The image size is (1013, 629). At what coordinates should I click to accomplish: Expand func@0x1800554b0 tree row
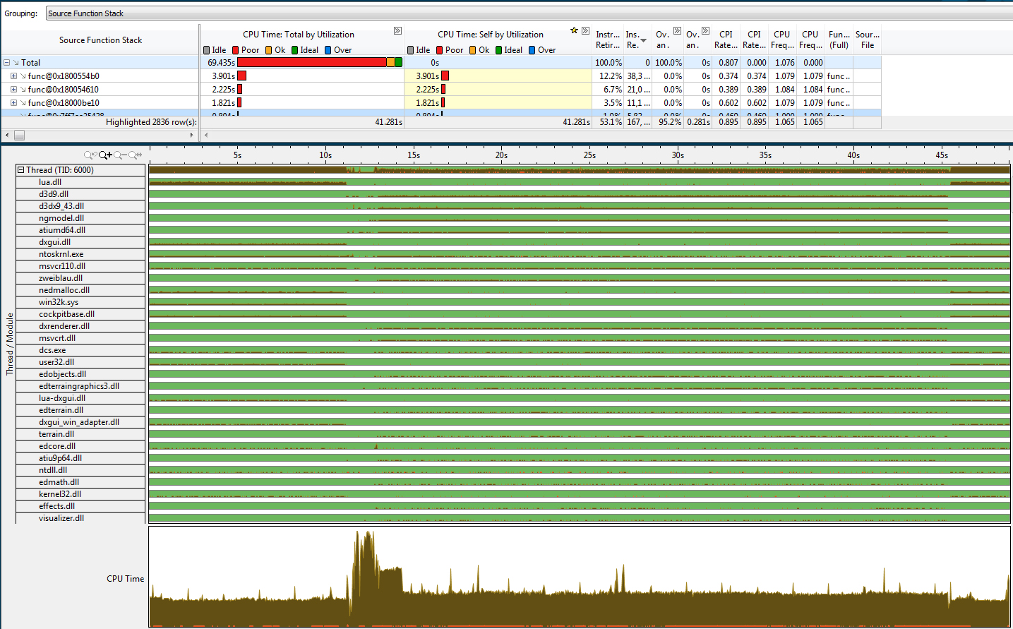pos(13,76)
